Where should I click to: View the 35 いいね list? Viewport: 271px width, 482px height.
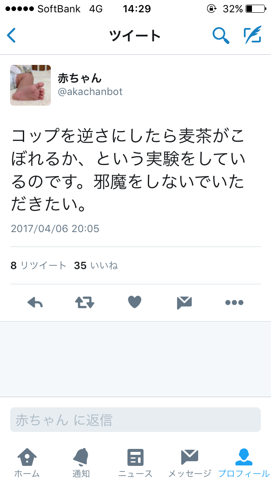tap(96, 265)
